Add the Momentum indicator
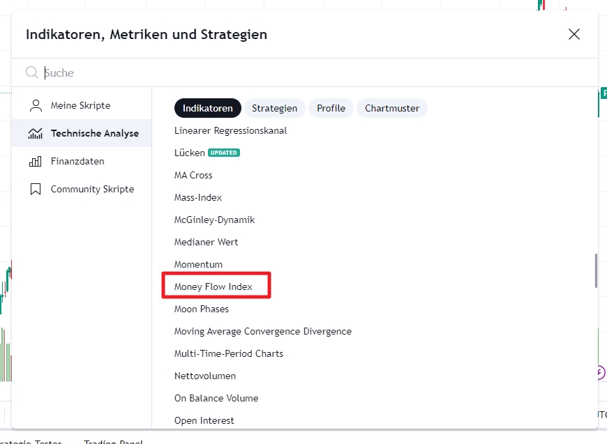Image resolution: width=607 pixels, height=444 pixels. tap(199, 264)
